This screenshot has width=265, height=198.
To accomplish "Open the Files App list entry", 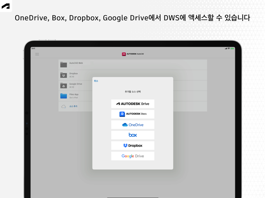I will (75, 94).
